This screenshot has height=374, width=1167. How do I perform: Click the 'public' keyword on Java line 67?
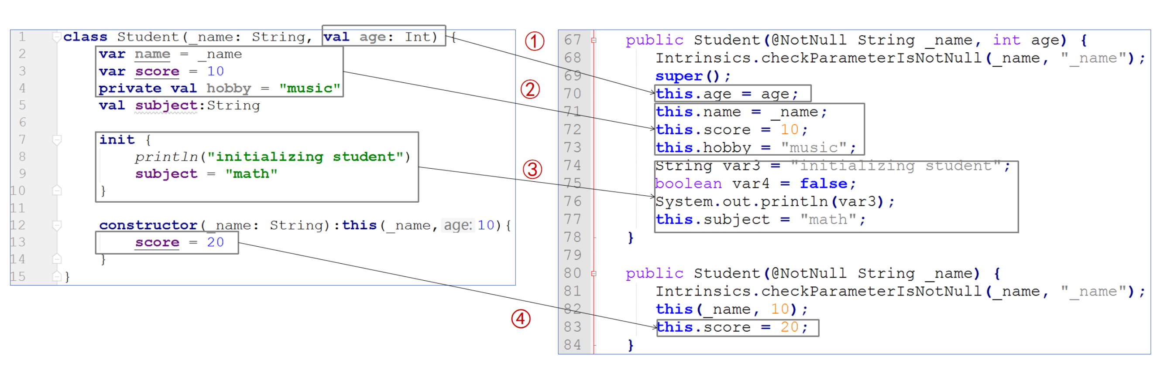pos(655,40)
